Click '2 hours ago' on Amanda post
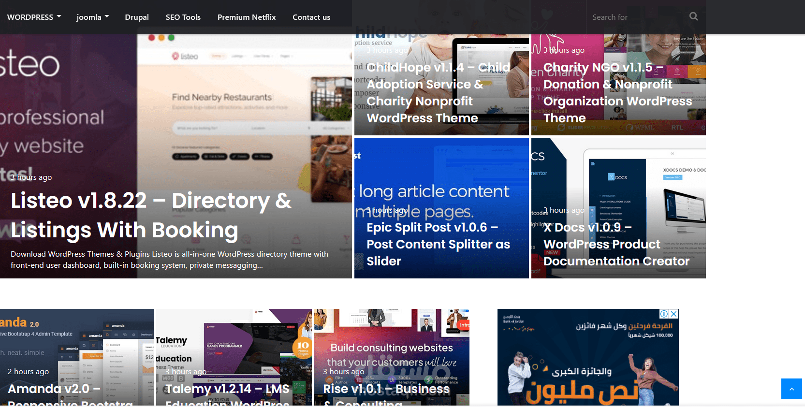The height and width of the screenshot is (407, 805). point(28,371)
